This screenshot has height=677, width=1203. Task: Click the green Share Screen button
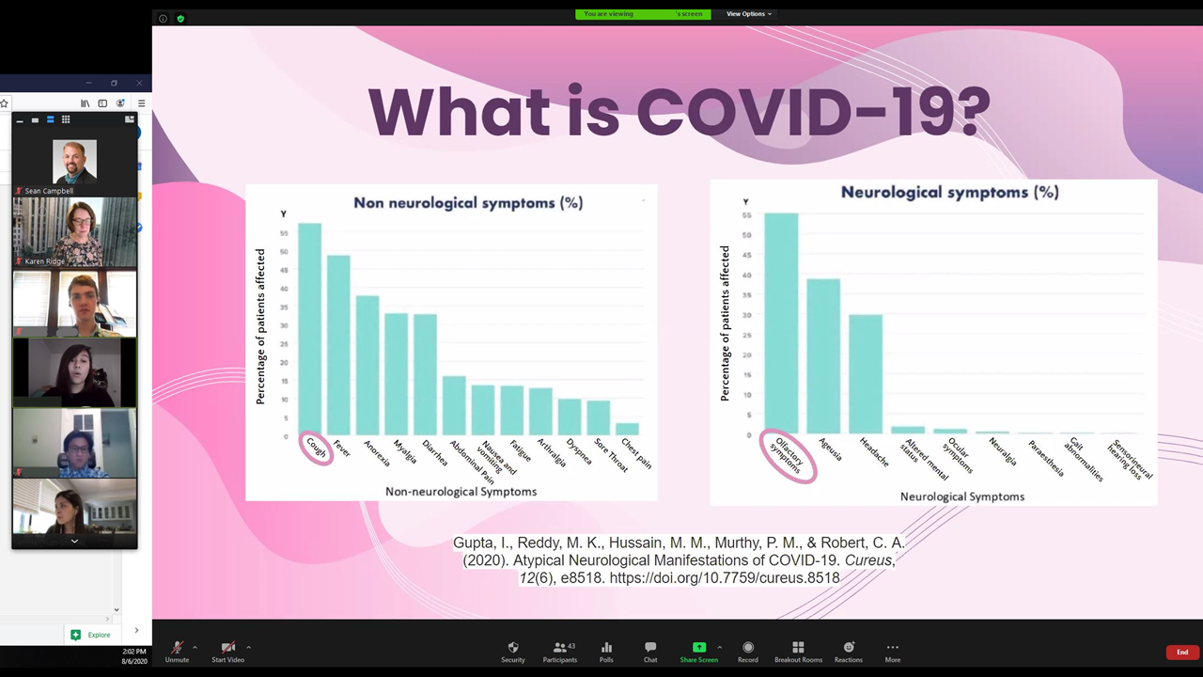699,652
